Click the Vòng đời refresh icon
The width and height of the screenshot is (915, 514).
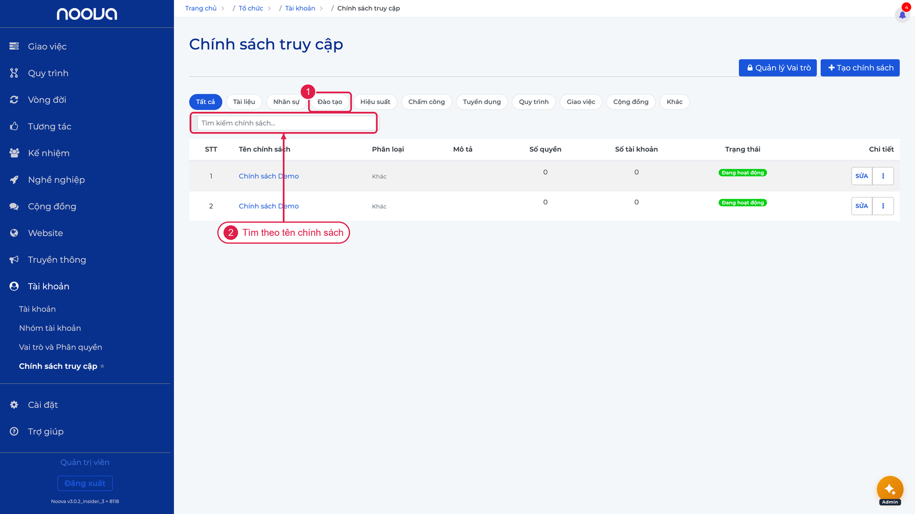(14, 99)
